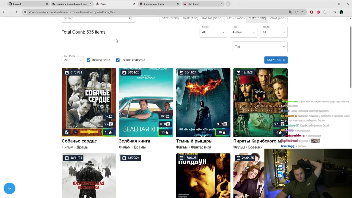Viewport: 352px width, 198px height.
Task: Click the 01/05/24 date badge
Action: (x=73, y=72)
